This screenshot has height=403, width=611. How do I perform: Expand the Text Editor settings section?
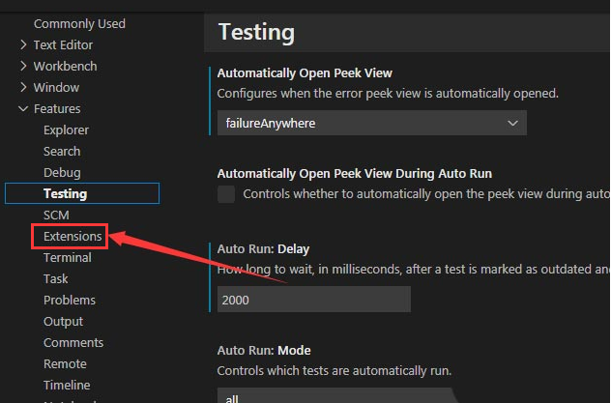click(x=23, y=45)
